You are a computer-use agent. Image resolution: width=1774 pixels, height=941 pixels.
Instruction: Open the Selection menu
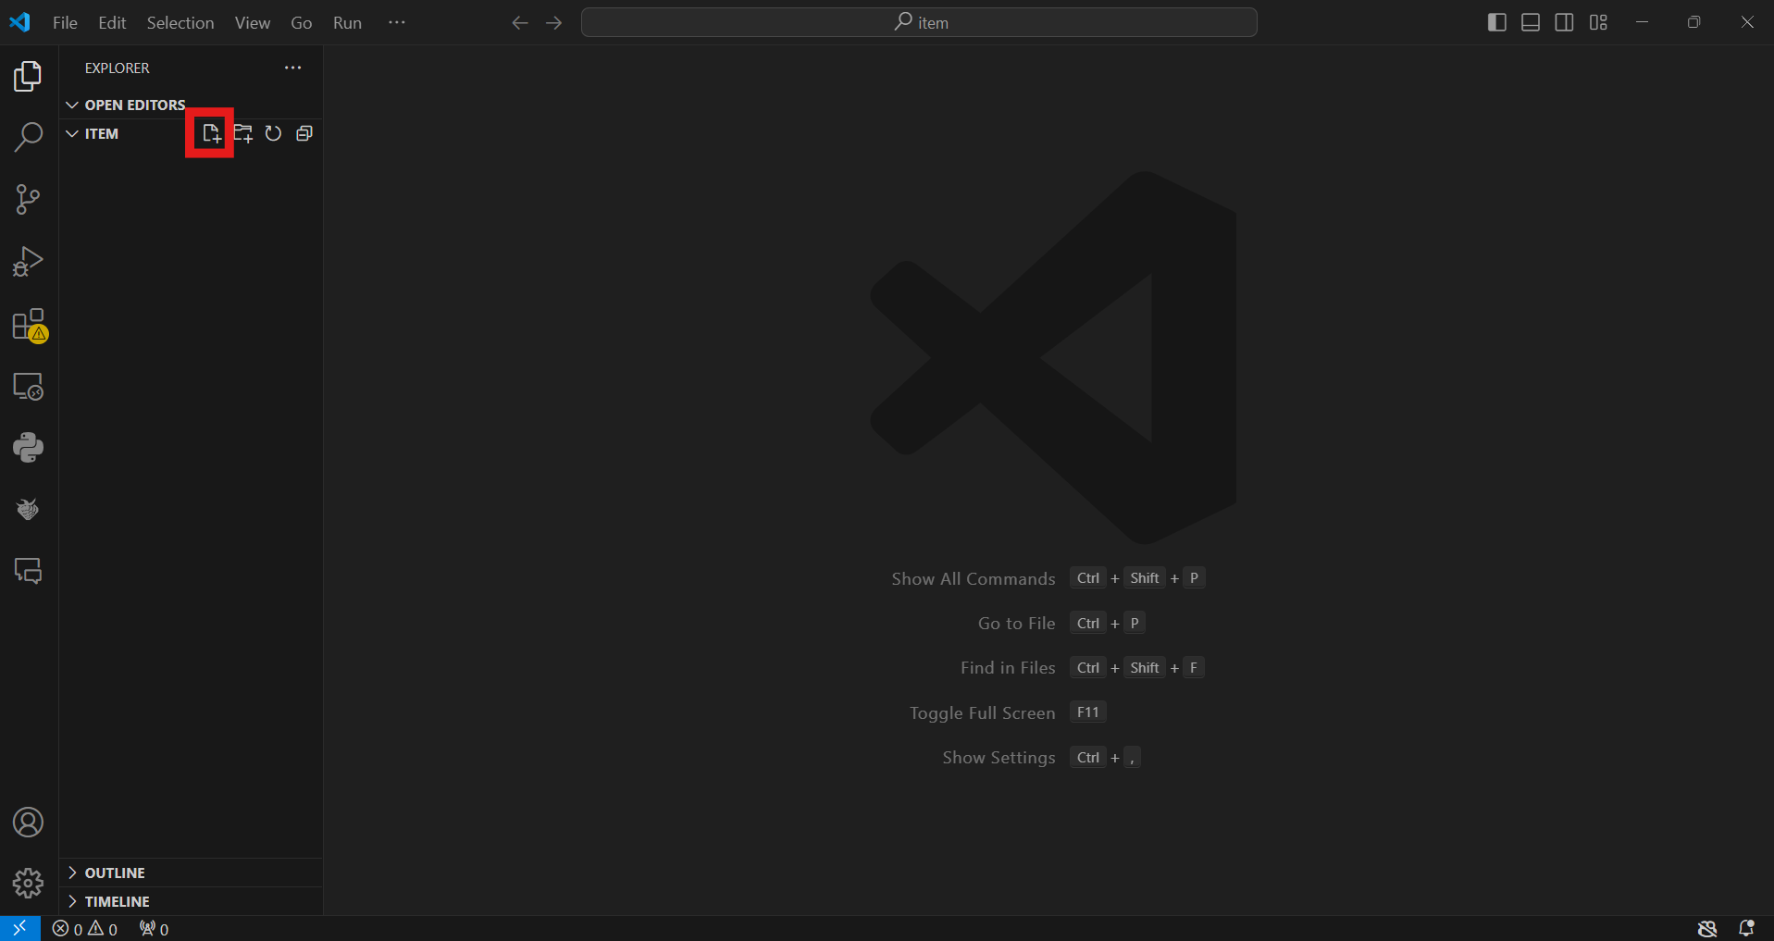coord(180,22)
